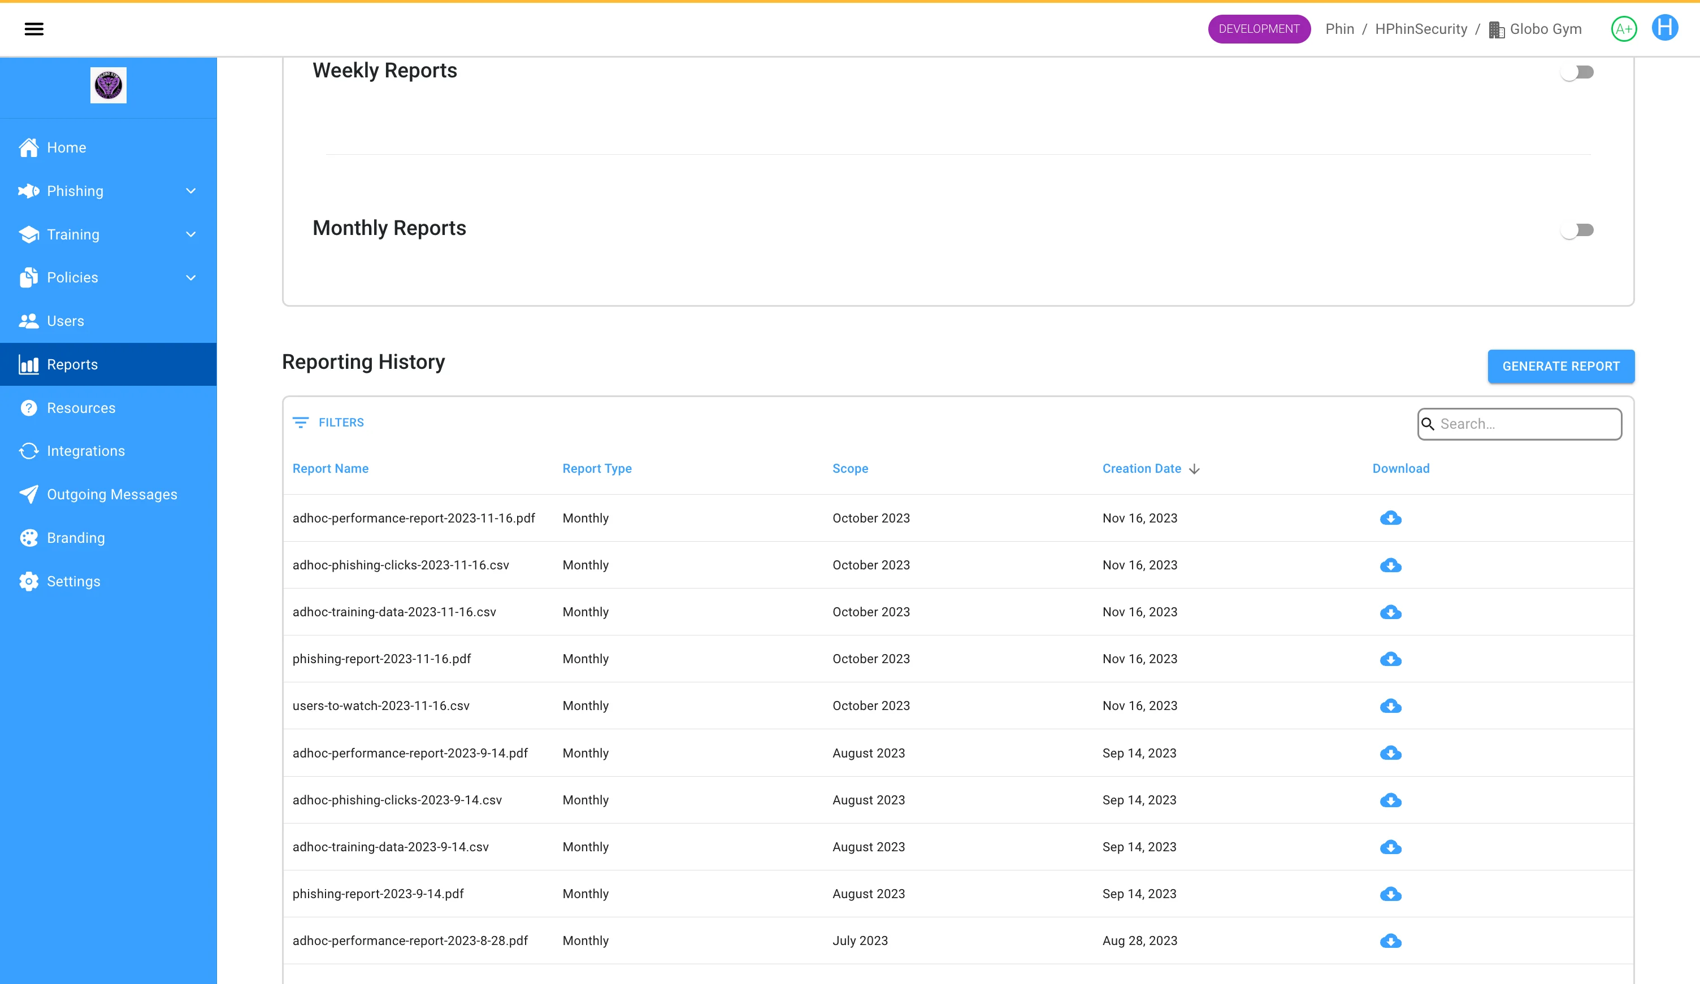Download adhoc-phishing-clicks-2023-11-16.csv
The image size is (1700, 984).
pos(1390,565)
